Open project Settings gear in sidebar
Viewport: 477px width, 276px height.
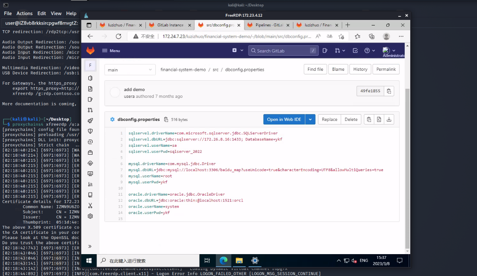90,216
